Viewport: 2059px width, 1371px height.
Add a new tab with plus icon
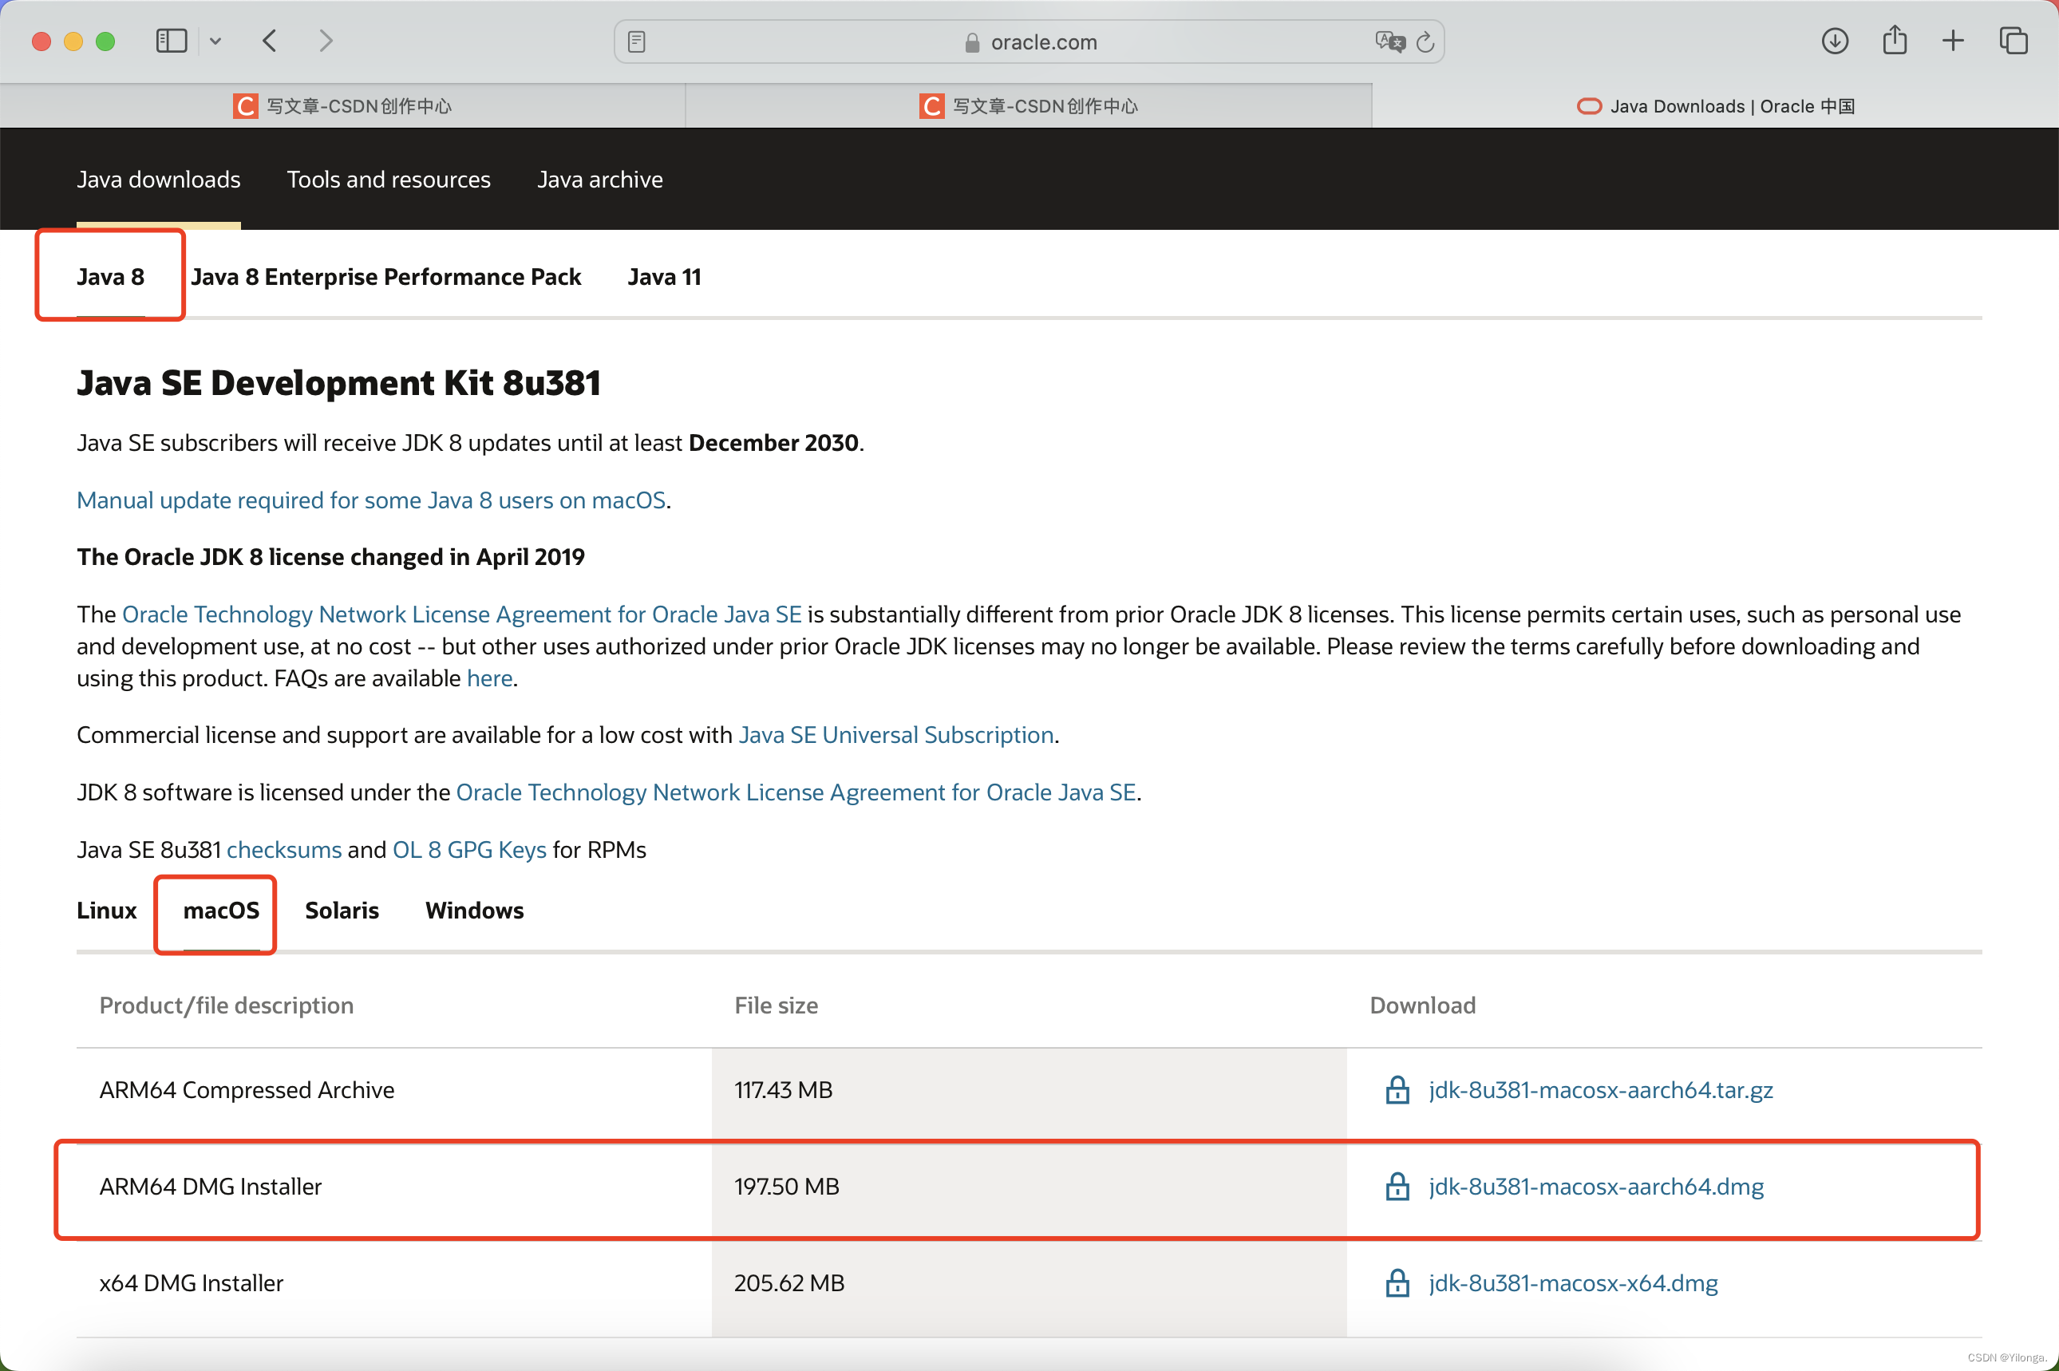point(1952,41)
